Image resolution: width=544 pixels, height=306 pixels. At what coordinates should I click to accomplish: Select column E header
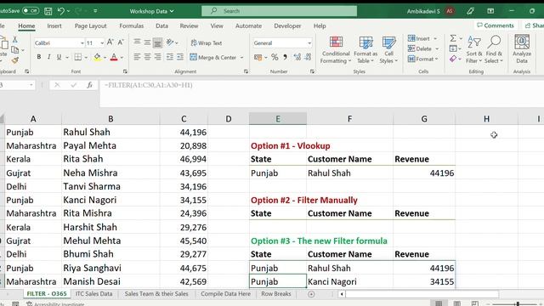pyautogui.click(x=278, y=119)
